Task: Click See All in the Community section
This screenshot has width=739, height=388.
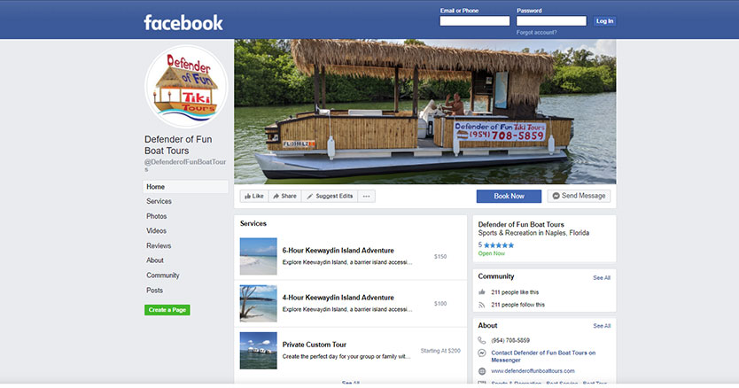Action: [601, 277]
